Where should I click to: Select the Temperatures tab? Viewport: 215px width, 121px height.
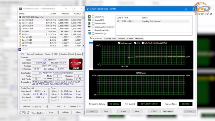[x=96, y=38]
